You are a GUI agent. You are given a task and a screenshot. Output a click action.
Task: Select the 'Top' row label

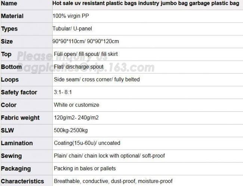click(x=6, y=54)
